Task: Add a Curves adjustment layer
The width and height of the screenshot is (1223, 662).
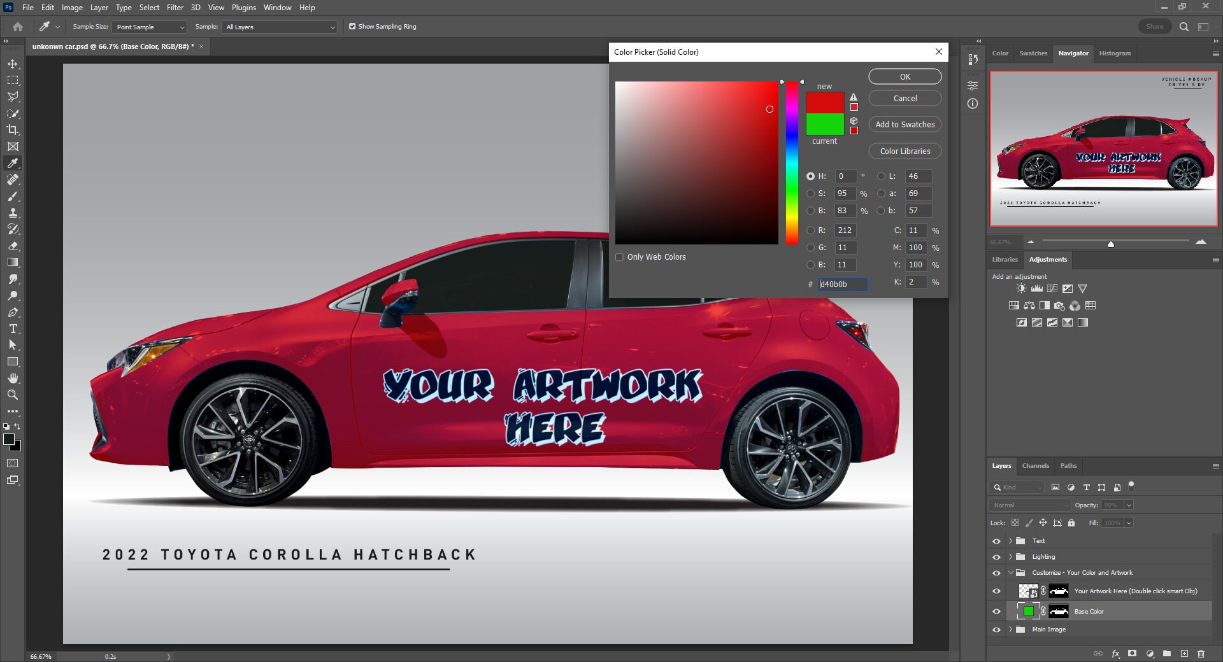Action: 1052,288
